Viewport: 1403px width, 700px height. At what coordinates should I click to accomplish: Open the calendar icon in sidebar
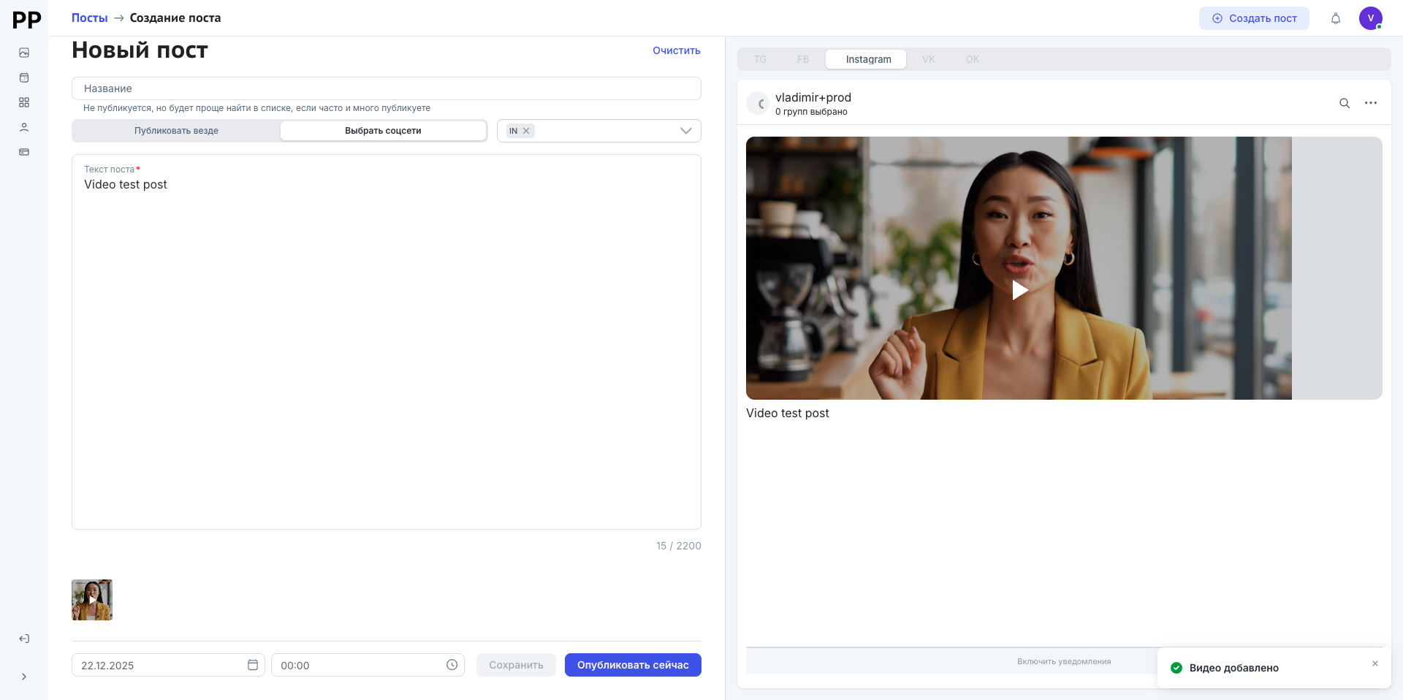(24, 77)
